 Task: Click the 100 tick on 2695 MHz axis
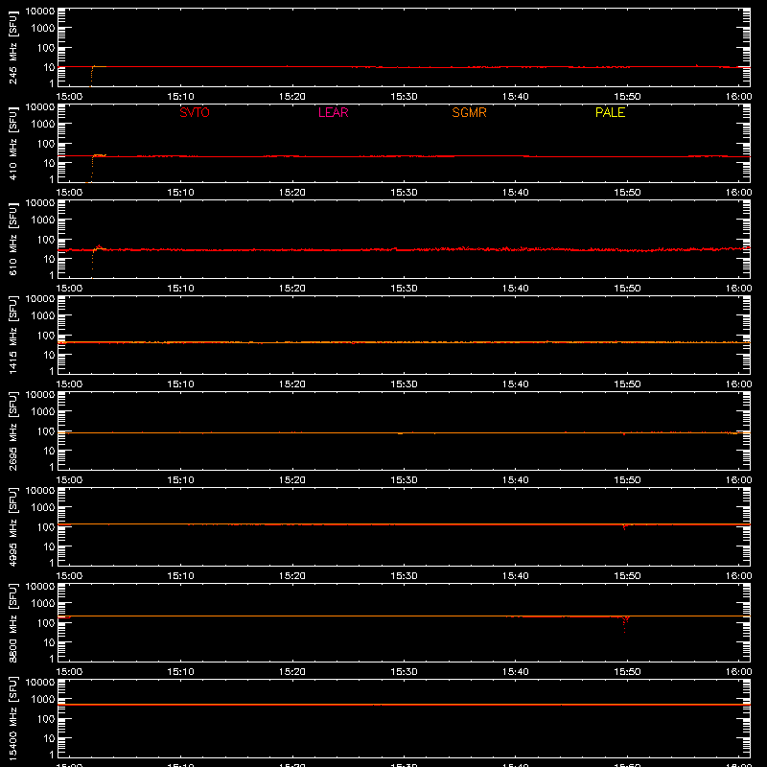pos(46,431)
